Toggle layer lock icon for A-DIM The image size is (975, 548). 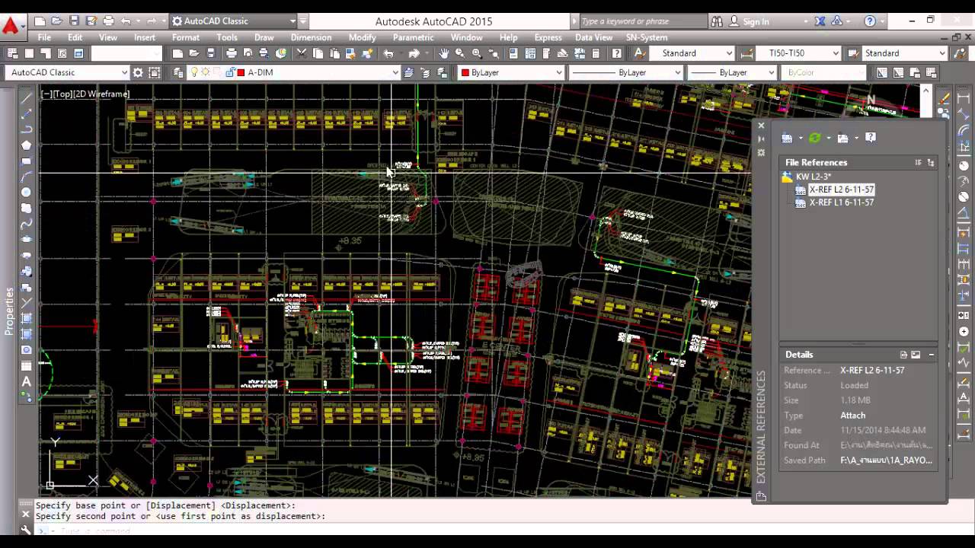coord(229,72)
